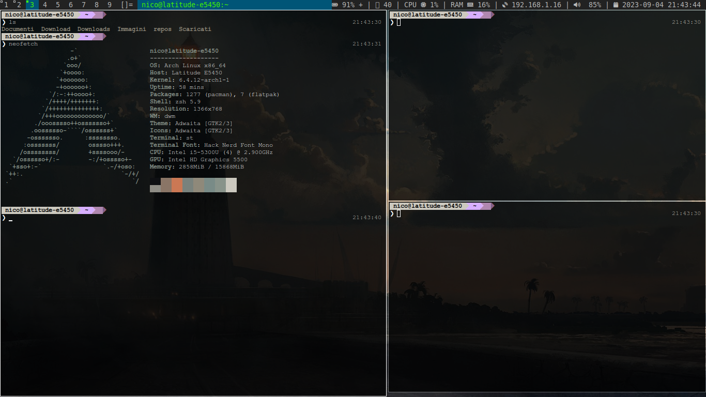Click the 'Shell: zsh 5.9' line

click(175, 102)
